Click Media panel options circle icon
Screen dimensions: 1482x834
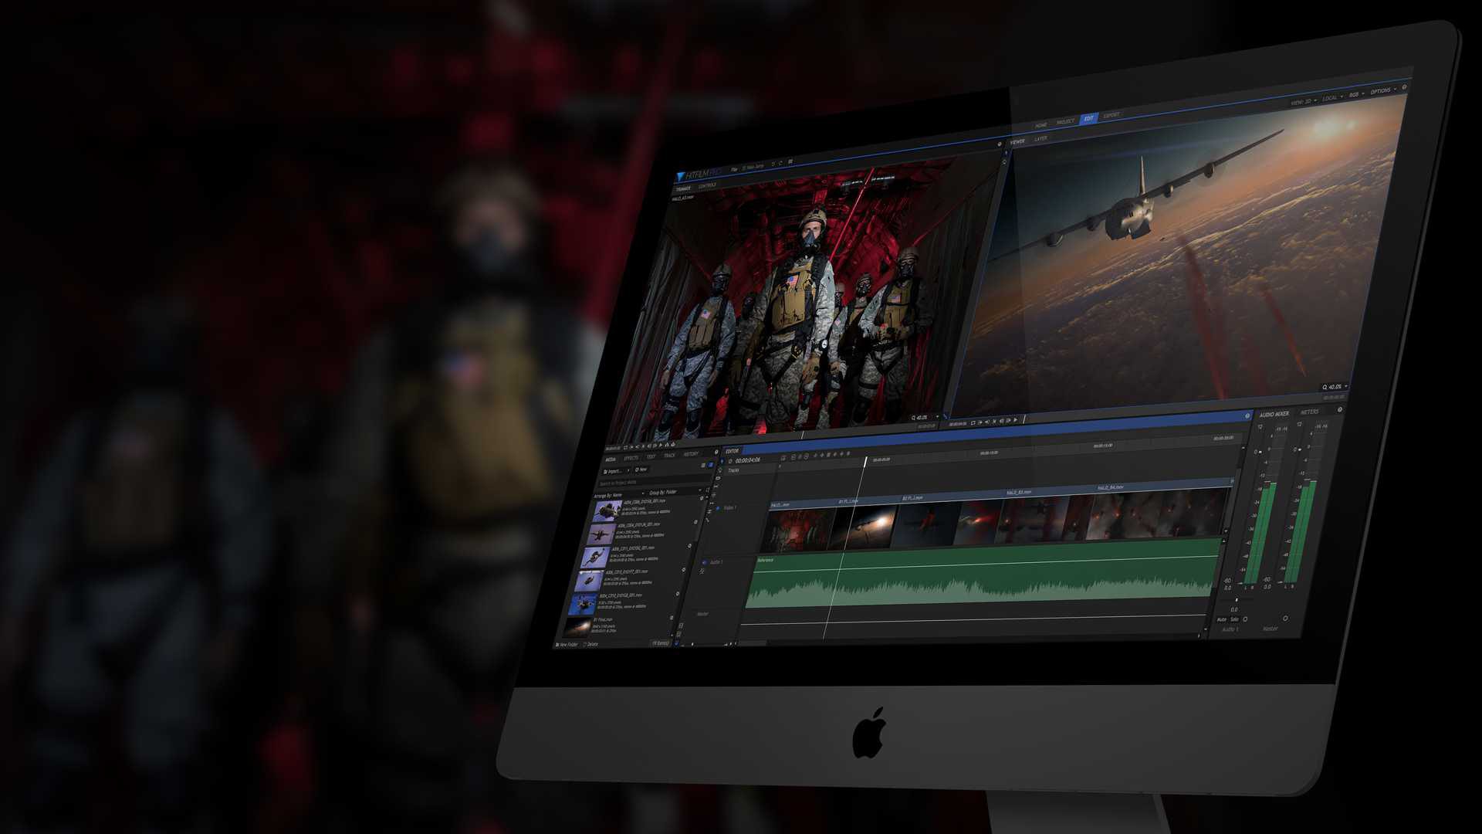[x=716, y=452]
